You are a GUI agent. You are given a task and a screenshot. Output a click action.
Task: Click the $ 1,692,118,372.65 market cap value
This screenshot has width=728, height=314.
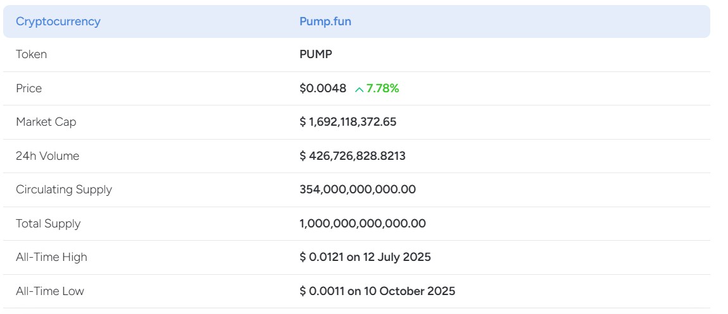click(348, 122)
